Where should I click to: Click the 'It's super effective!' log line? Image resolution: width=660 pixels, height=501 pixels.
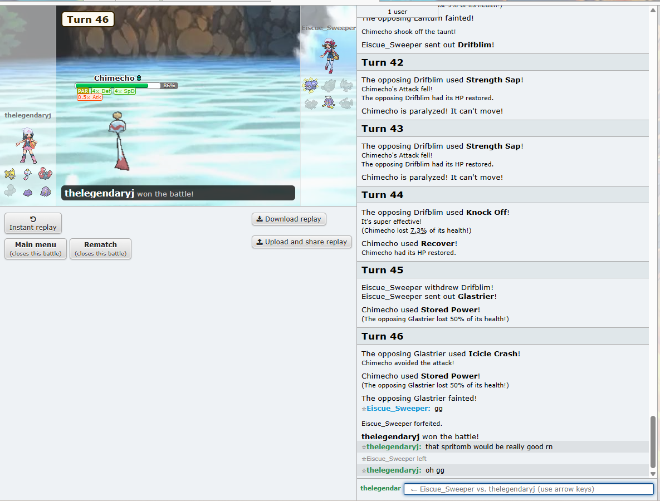tap(391, 222)
